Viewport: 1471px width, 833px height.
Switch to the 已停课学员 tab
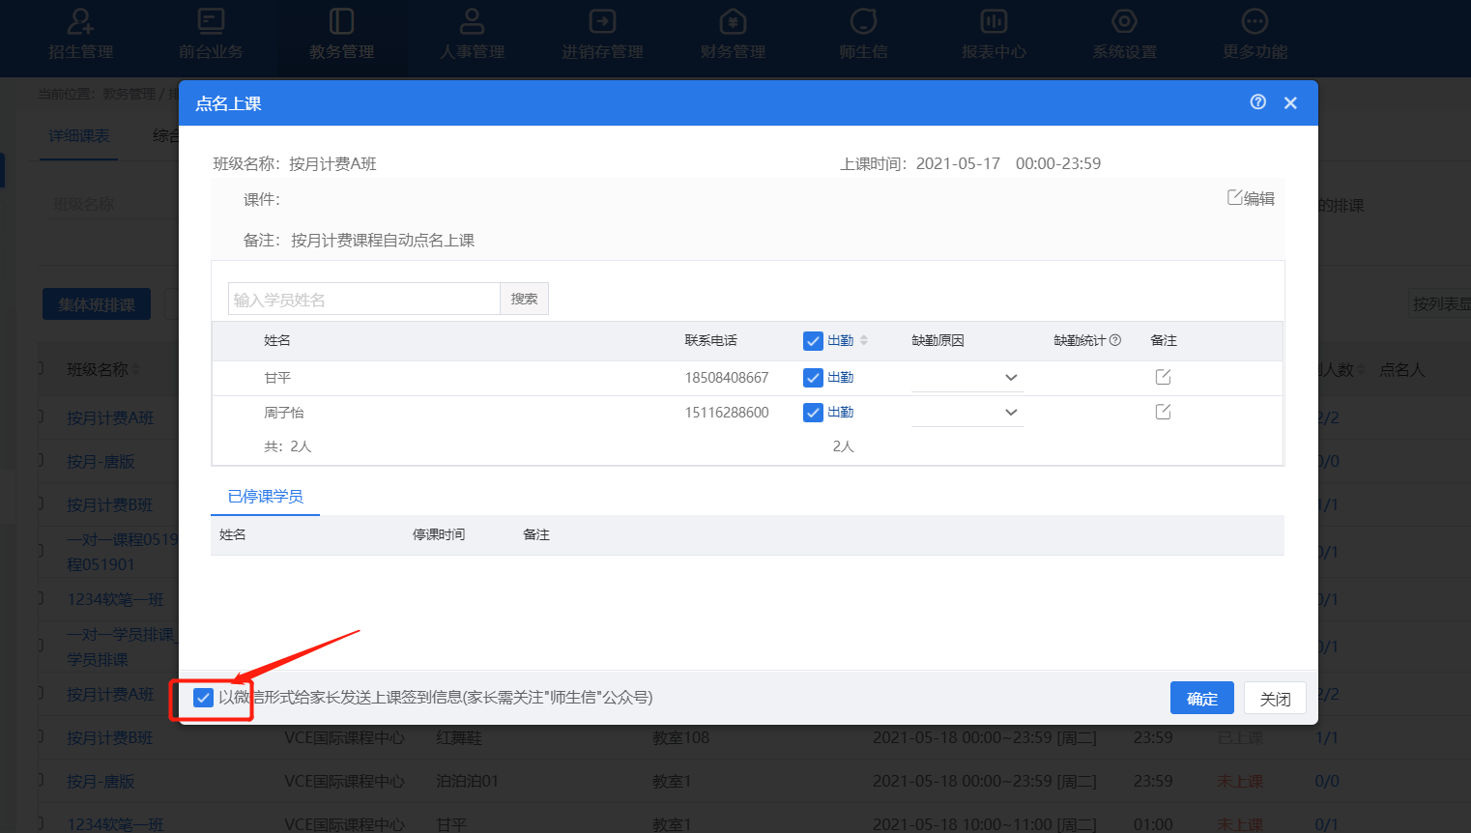coord(265,497)
